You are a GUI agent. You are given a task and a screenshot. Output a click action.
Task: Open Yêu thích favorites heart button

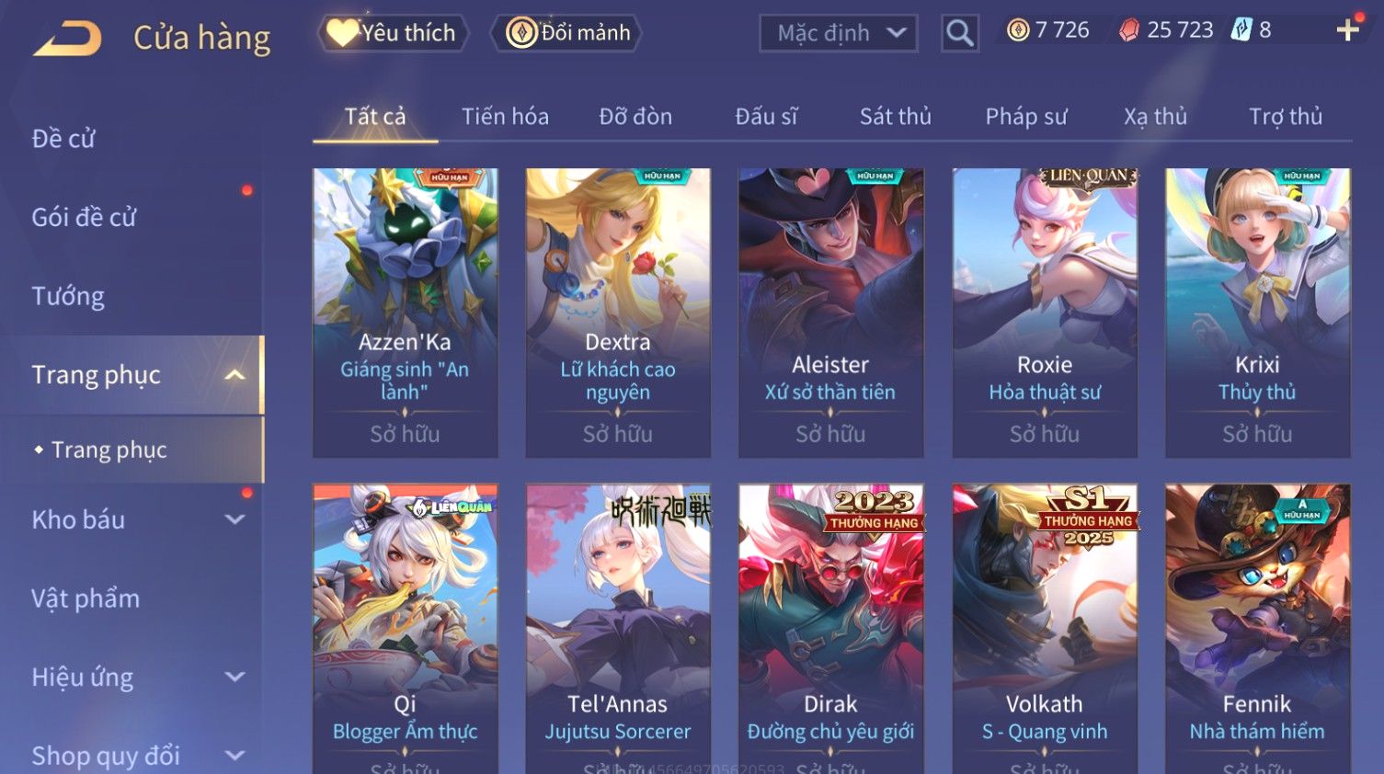[x=393, y=33]
